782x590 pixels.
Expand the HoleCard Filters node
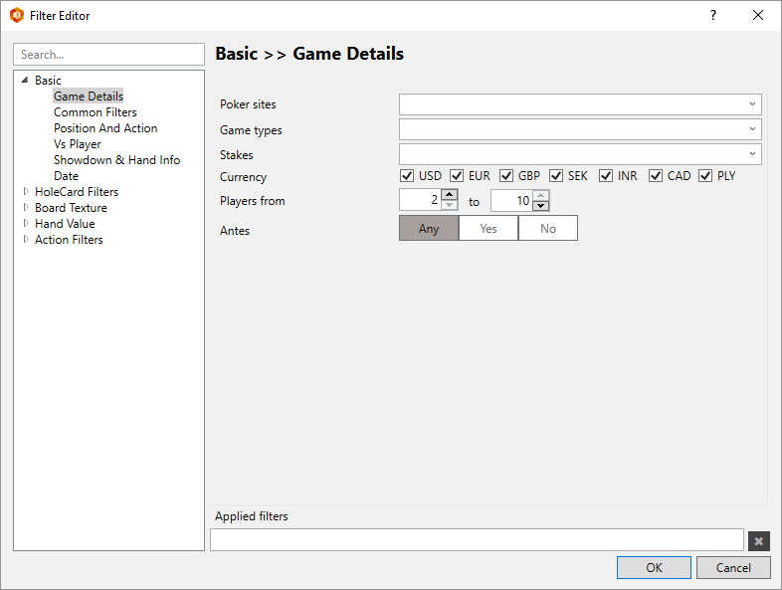26,191
